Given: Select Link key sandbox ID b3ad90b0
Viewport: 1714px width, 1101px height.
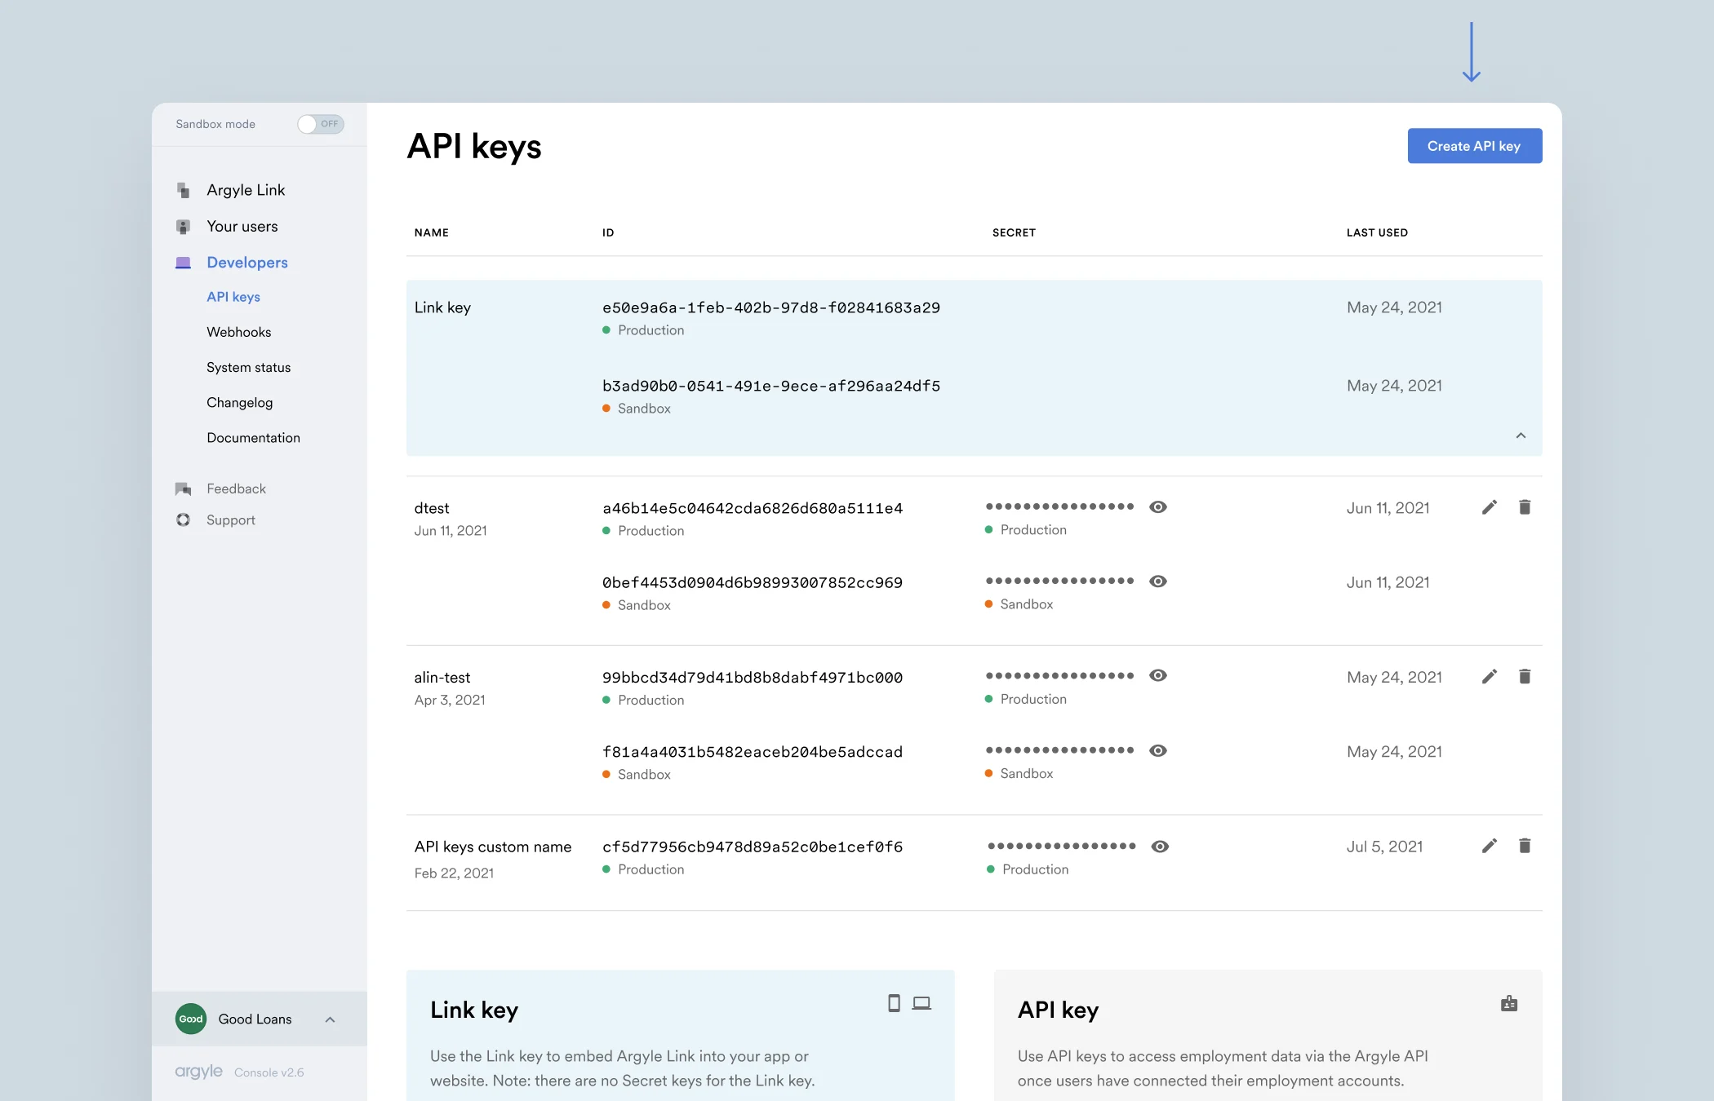Looking at the screenshot, I should 770,386.
